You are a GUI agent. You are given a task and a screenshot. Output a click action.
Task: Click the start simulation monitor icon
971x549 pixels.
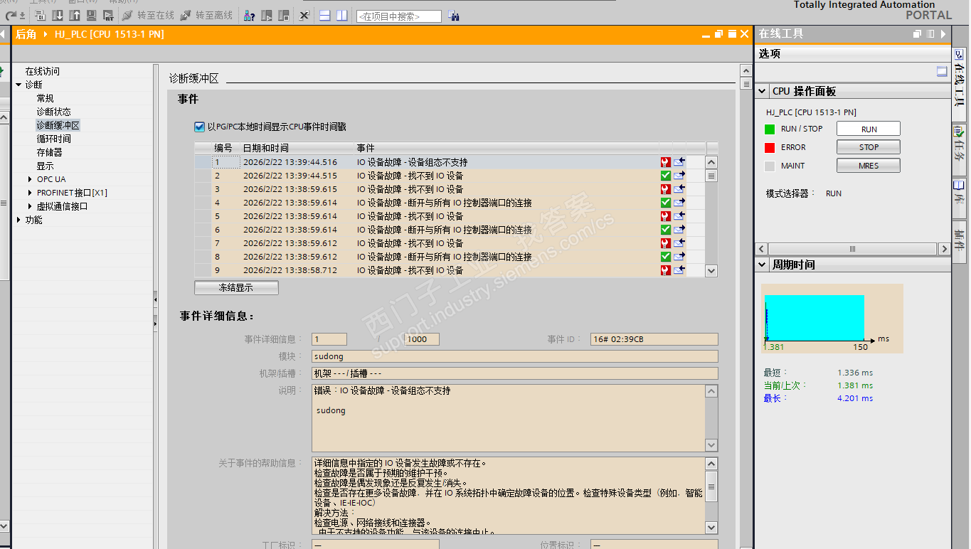click(x=92, y=15)
